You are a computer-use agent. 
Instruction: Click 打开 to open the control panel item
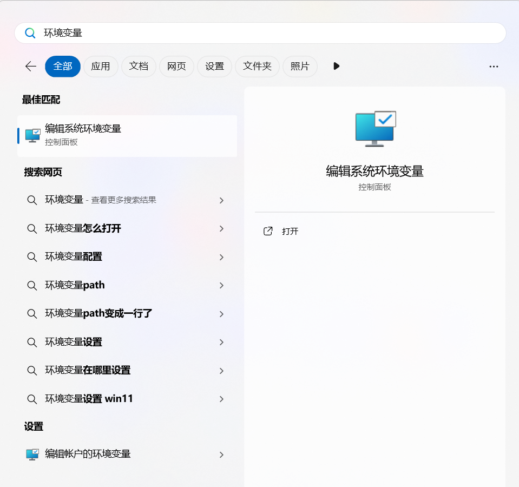coord(290,231)
